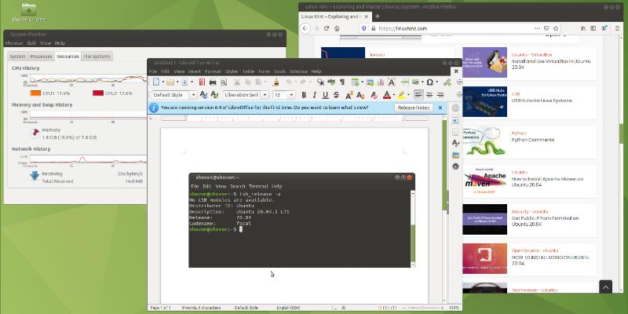
Task: Click the Clone Formatting paintbrush icon
Action: (276, 82)
